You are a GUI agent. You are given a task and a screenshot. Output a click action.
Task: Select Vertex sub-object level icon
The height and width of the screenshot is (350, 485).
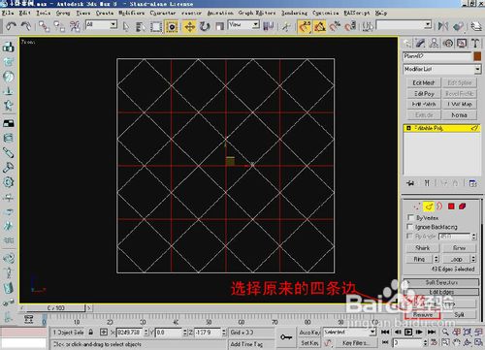coord(417,207)
